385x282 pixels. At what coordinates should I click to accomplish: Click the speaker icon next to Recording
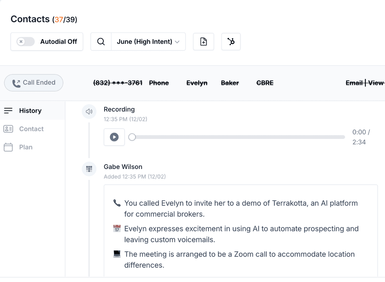coord(89,111)
